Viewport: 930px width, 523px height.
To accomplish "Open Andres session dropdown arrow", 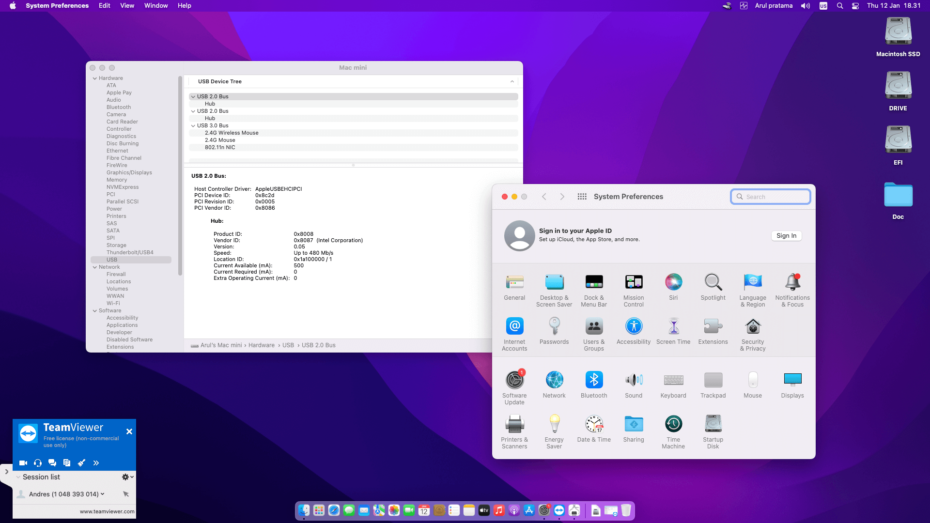I will click(x=103, y=494).
